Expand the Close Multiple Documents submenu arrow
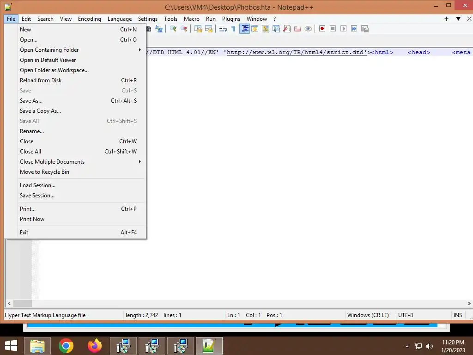The image size is (473, 355). tap(139, 161)
